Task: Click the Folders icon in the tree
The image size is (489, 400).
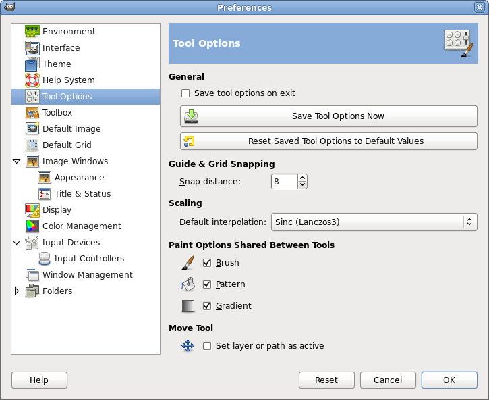Action: click(32, 291)
